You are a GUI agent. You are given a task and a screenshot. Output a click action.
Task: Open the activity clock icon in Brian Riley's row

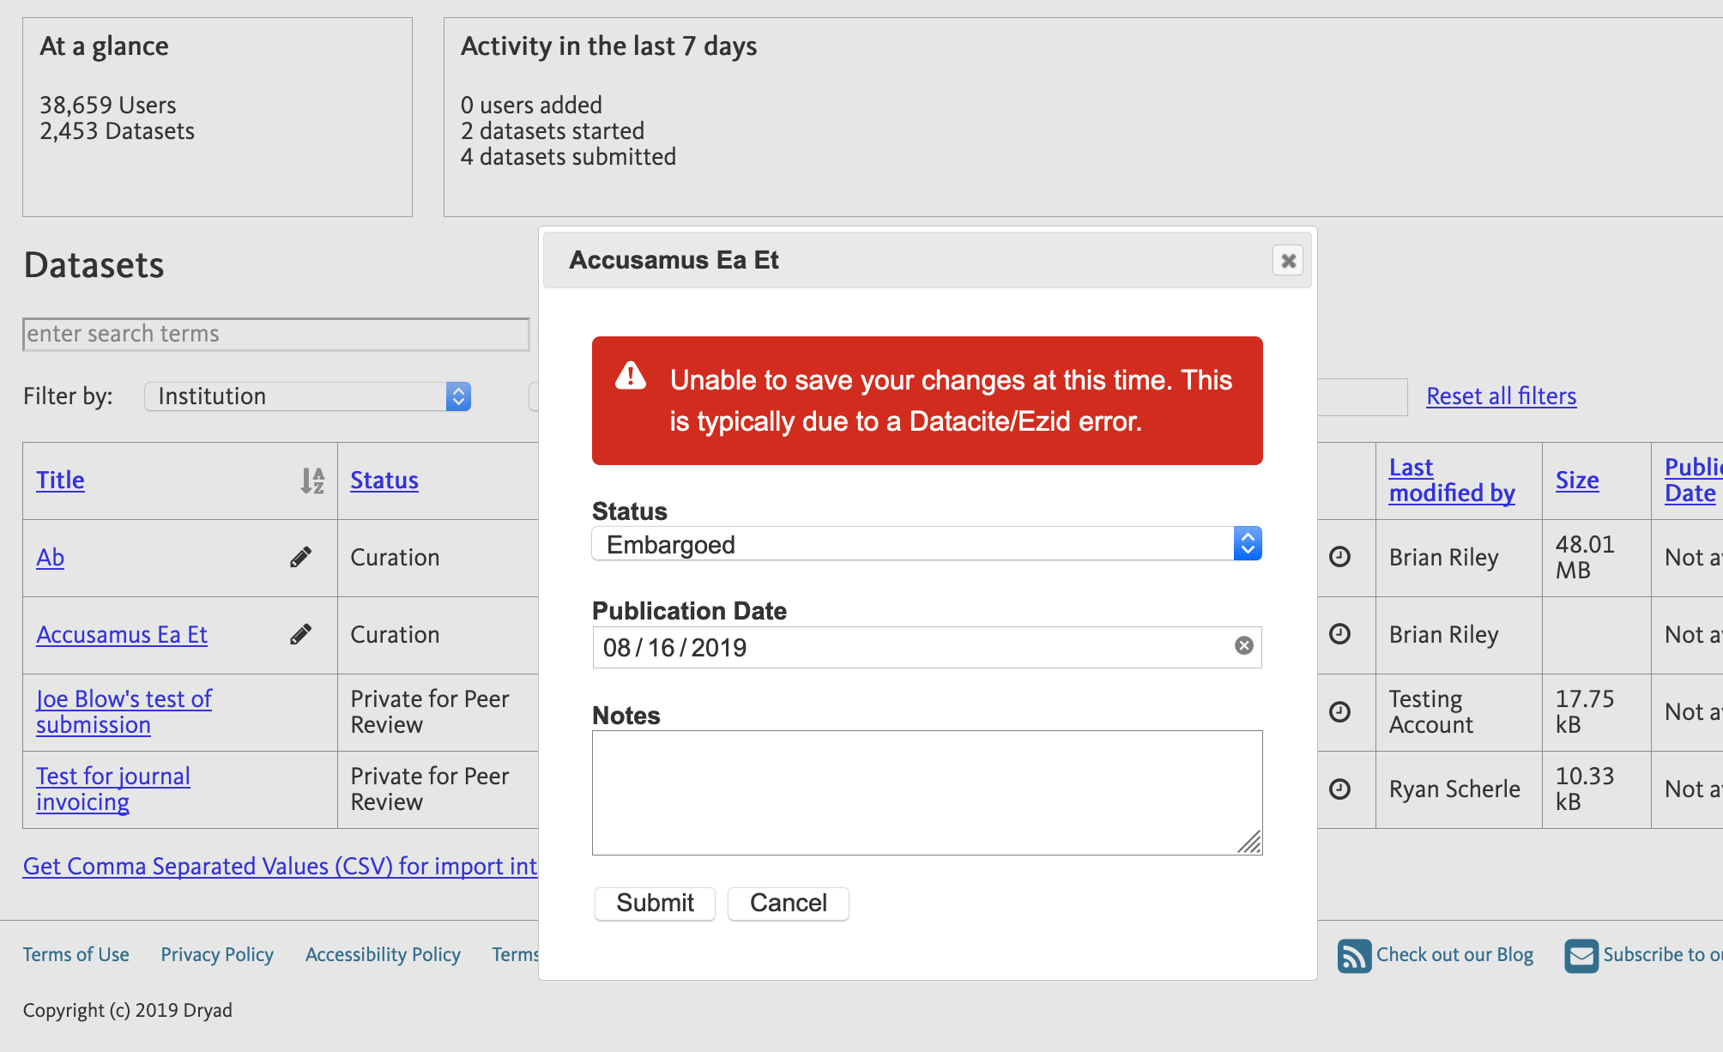point(1340,557)
